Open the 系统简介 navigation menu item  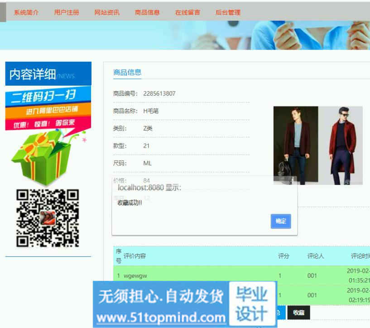tap(26, 12)
